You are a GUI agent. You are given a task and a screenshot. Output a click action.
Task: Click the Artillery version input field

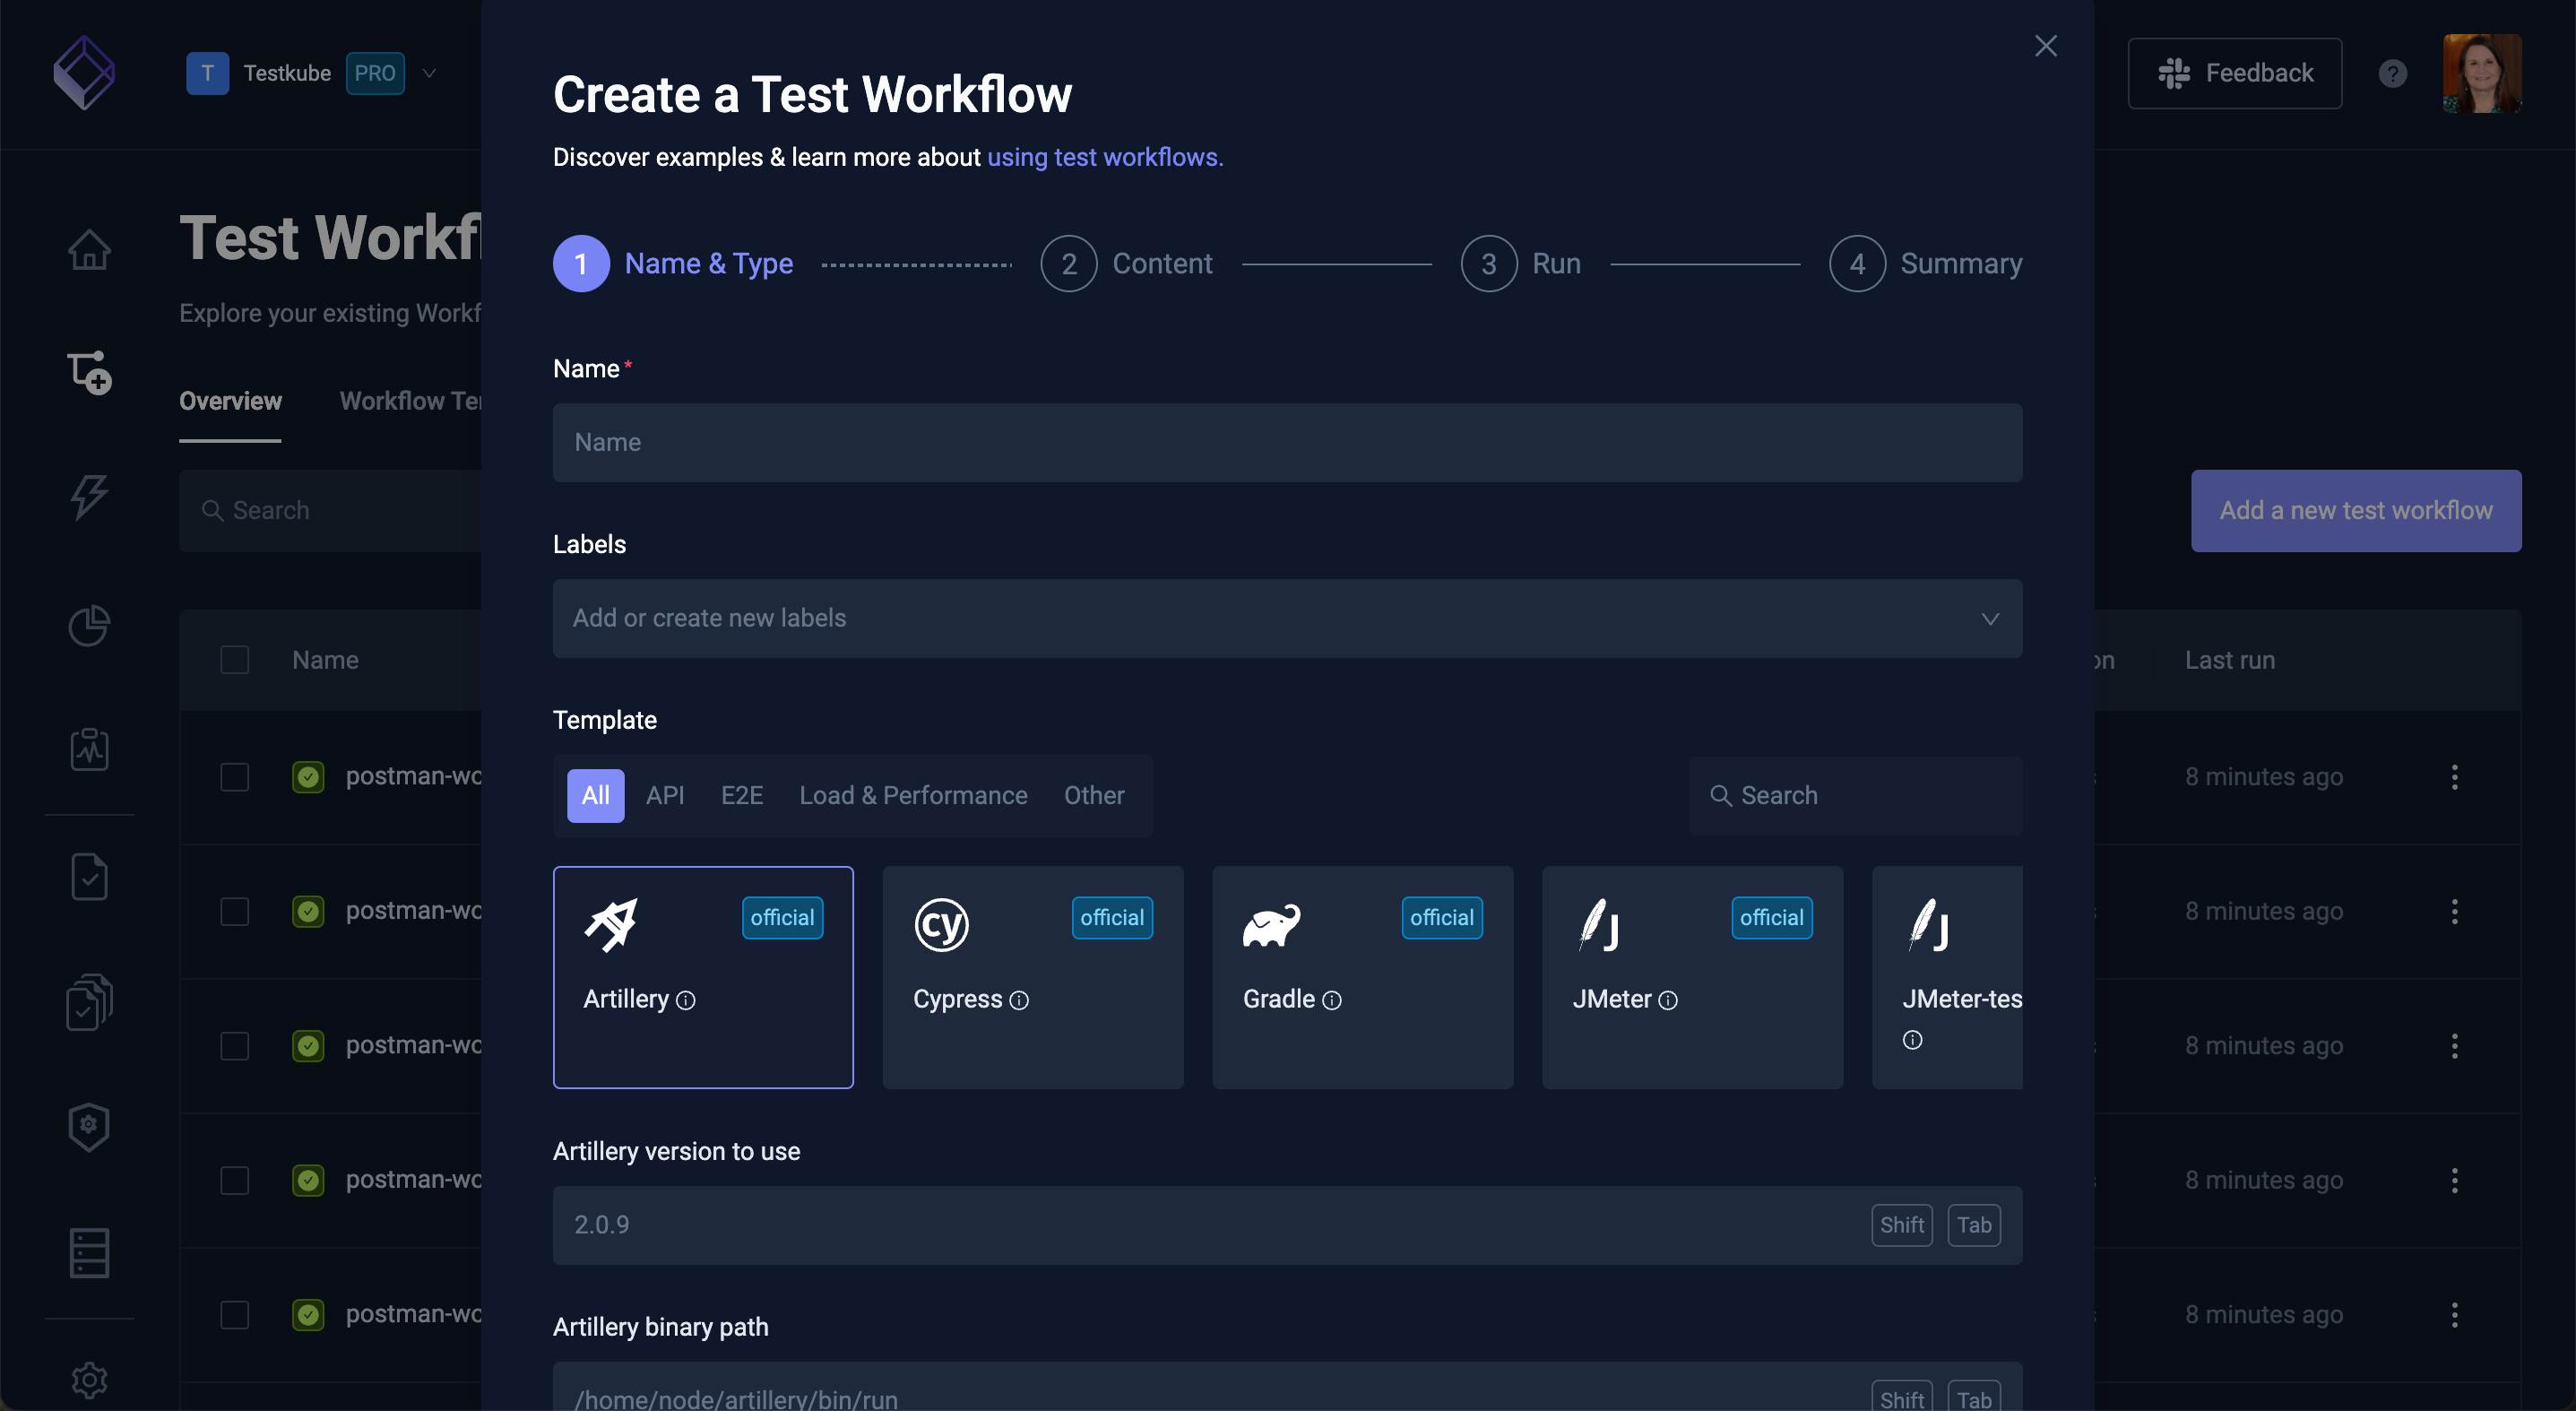[1288, 1226]
